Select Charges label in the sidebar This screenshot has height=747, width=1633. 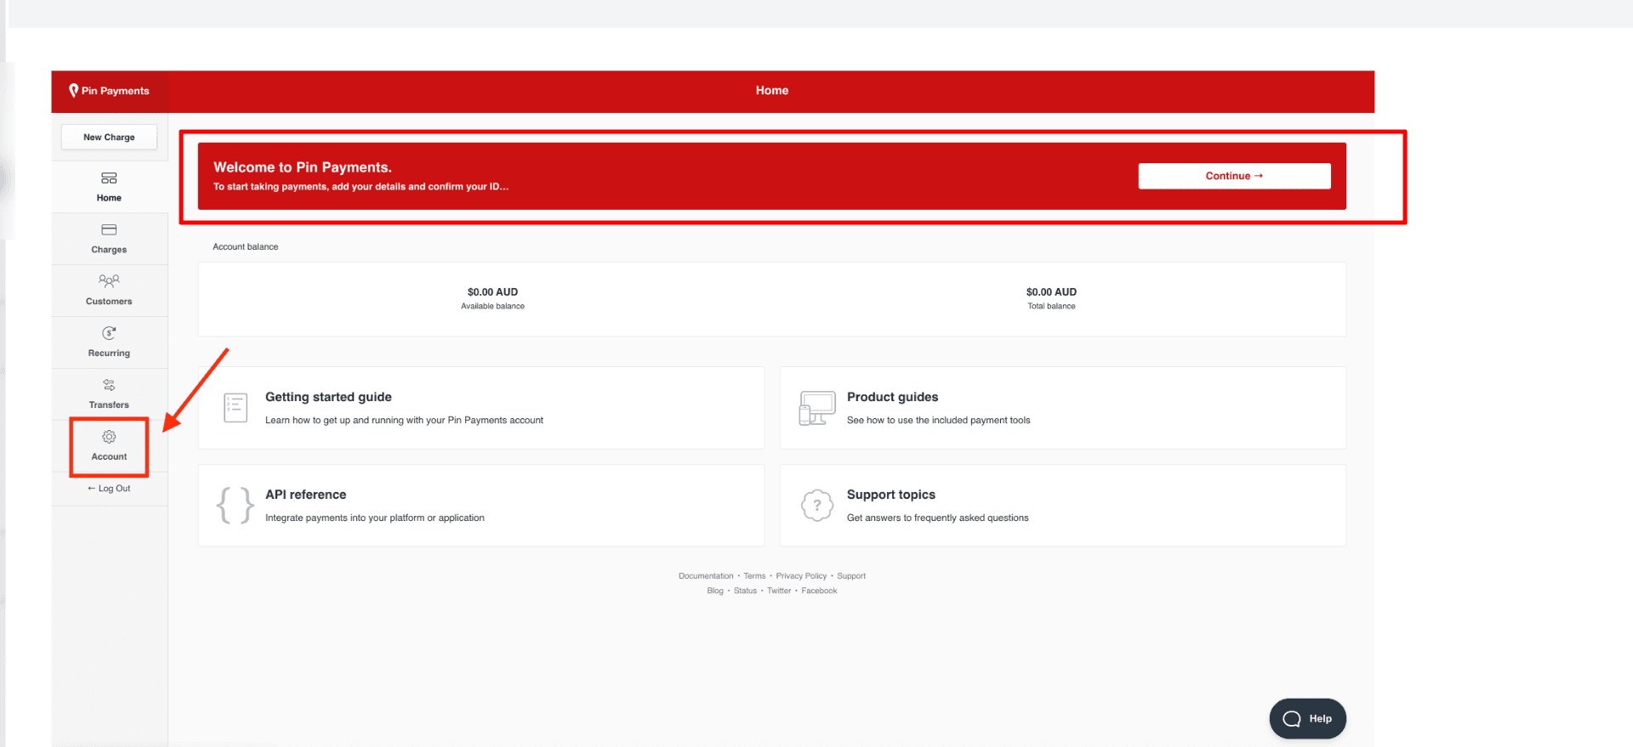109,250
